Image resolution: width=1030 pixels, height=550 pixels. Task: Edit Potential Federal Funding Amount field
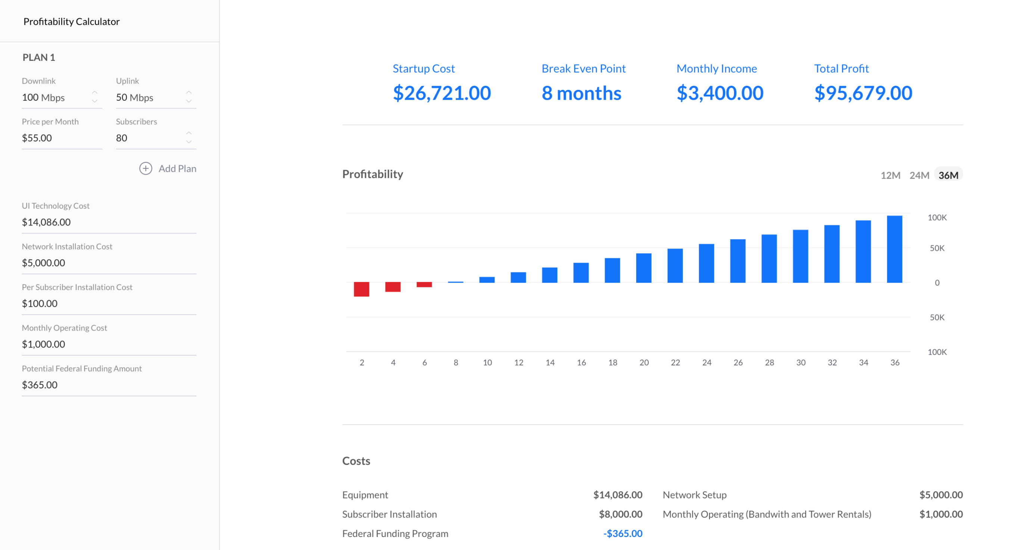point(108,385)
